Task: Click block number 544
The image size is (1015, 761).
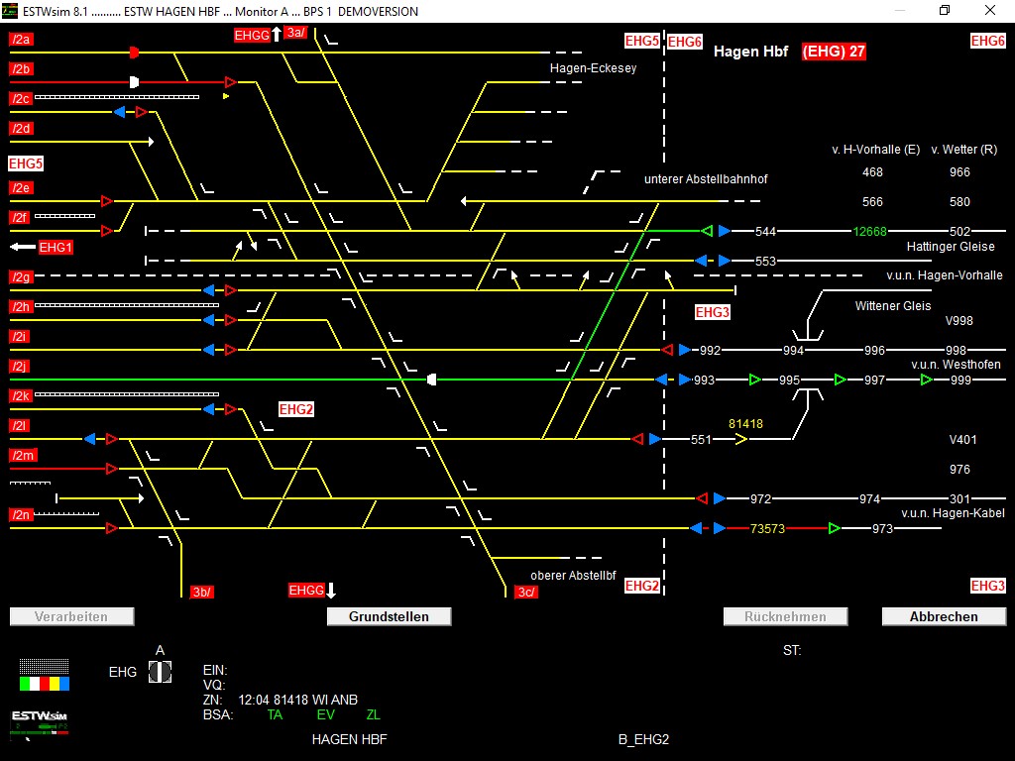Action: pyautogui.click(x=765, y=232)
